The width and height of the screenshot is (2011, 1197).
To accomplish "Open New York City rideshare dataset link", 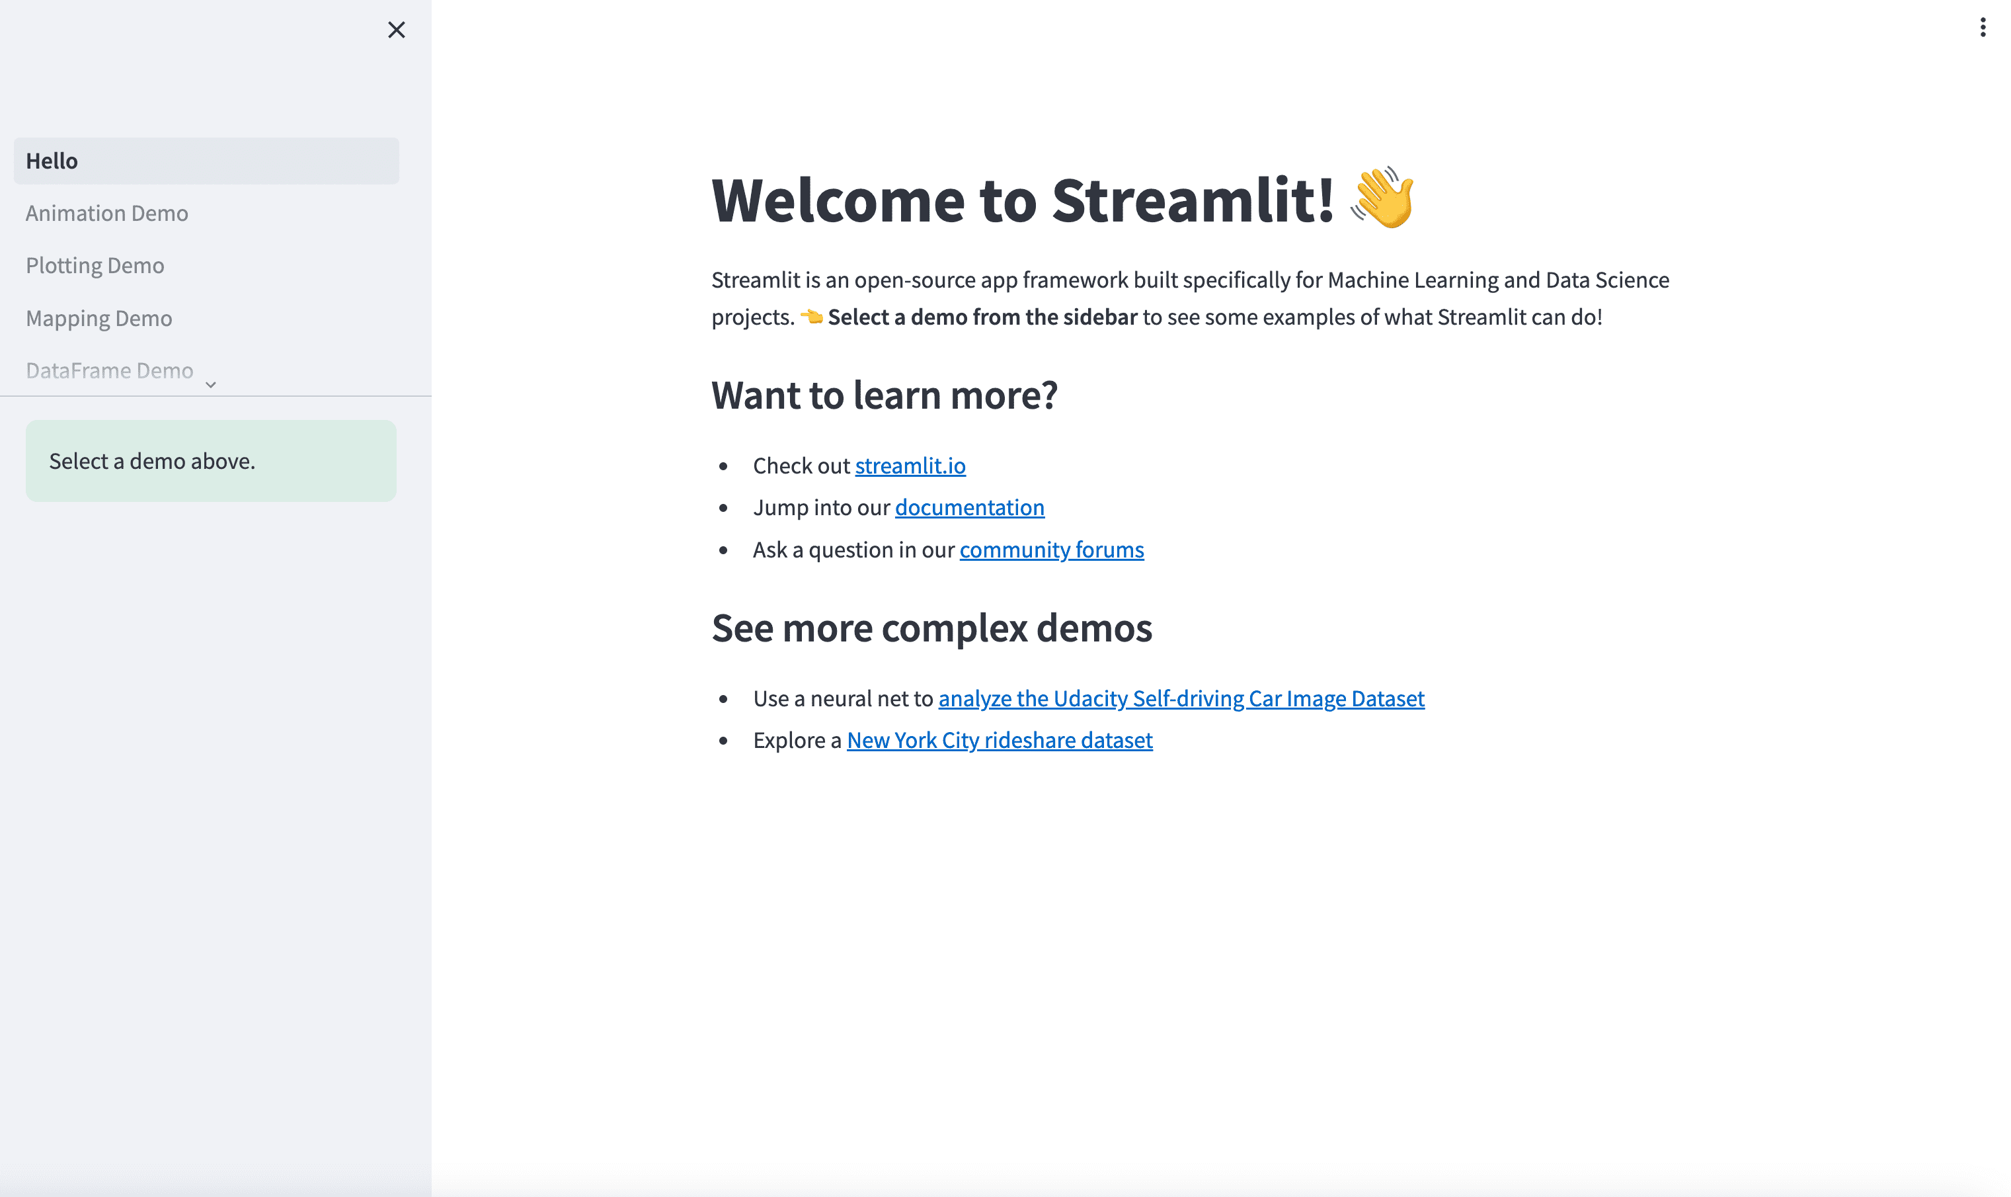I will (999, 739).
